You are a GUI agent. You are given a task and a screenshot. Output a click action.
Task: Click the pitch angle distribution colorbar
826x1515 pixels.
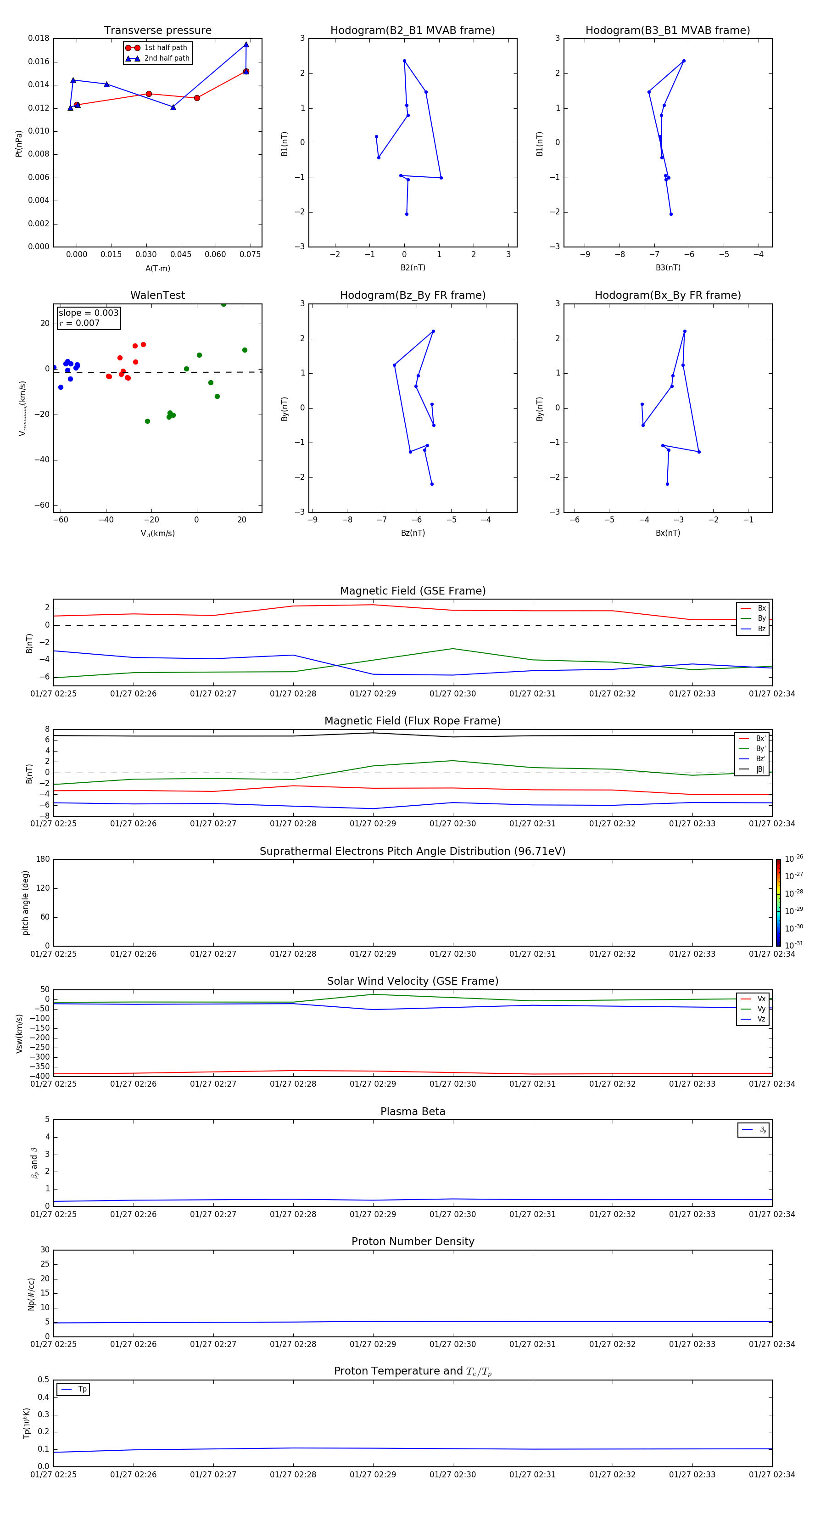(778, 903)
